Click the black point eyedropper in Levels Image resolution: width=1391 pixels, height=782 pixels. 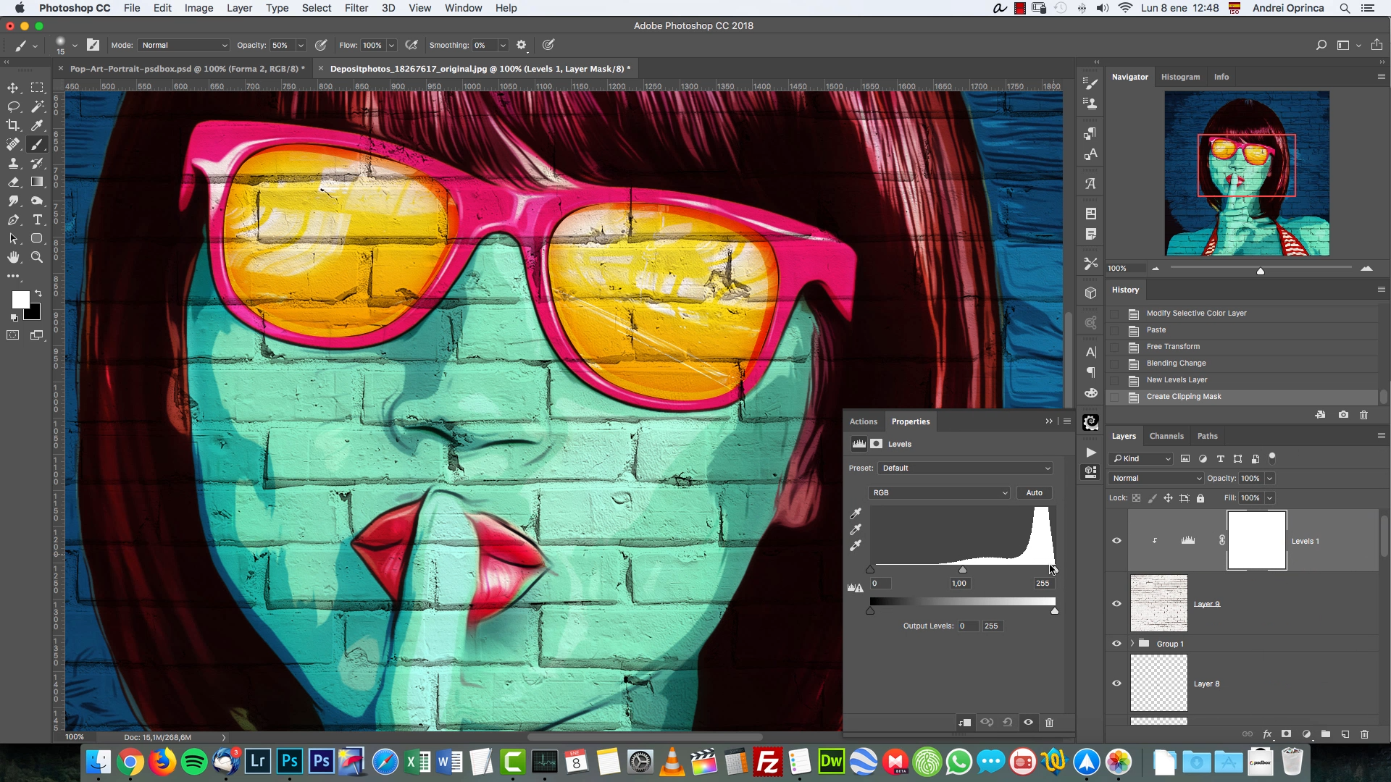pos(856,513)
